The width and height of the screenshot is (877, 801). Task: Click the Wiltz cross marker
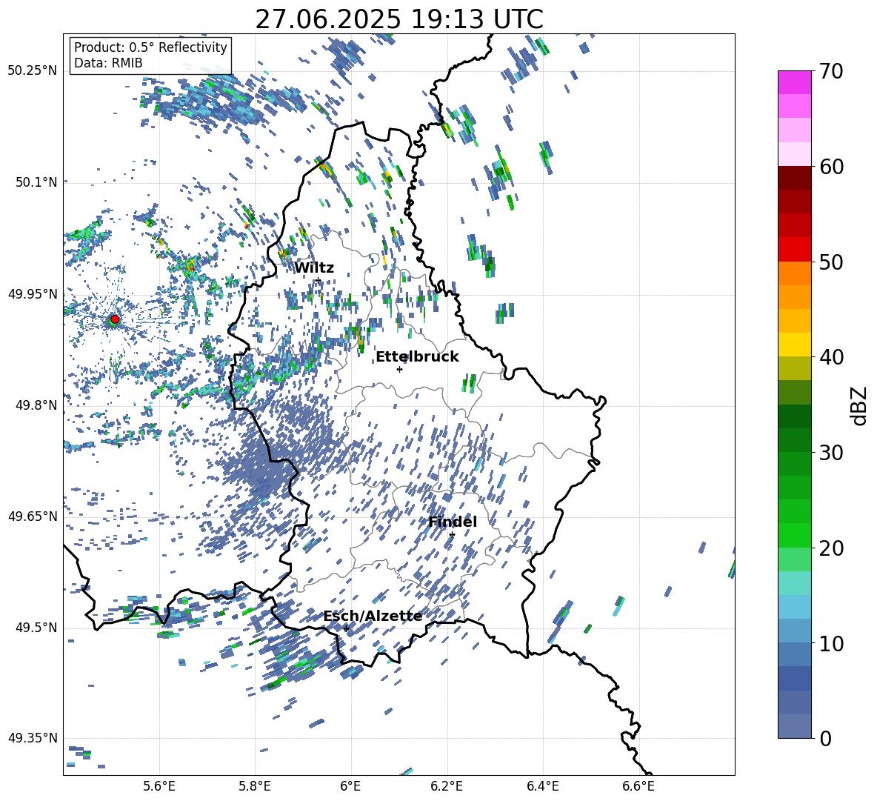click(x=319, y=280)
